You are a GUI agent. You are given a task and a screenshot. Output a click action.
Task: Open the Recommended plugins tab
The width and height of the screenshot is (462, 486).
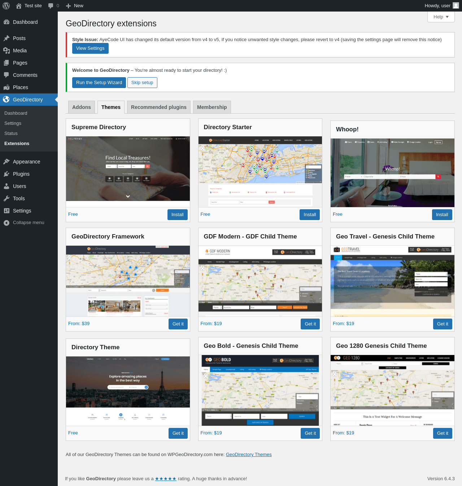click(159, 107)
